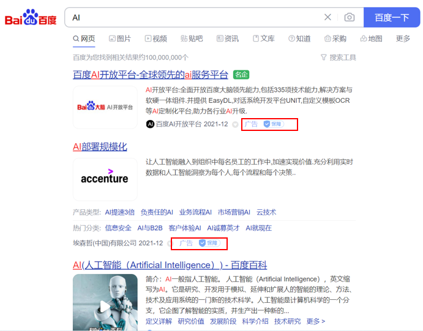The height and width of the screenshot is (331, 423).
Task: Open the 负责任的AI link
Action: tap(157, 212)
